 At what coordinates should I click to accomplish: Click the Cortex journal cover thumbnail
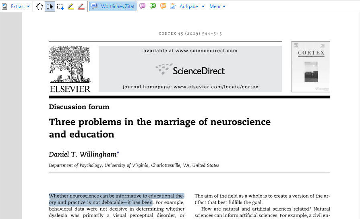point(310,67)
